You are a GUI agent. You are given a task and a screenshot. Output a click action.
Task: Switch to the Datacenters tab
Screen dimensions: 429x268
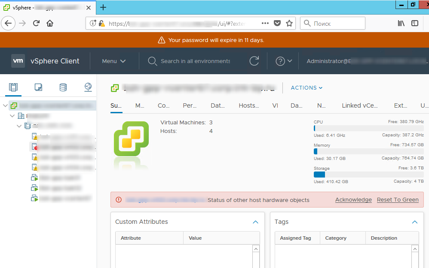218,105
